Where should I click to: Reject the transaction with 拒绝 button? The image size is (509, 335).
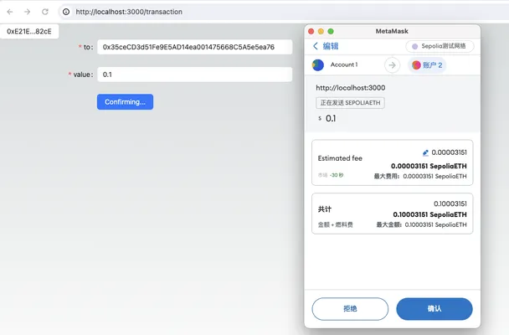click(x=350, y=309)
